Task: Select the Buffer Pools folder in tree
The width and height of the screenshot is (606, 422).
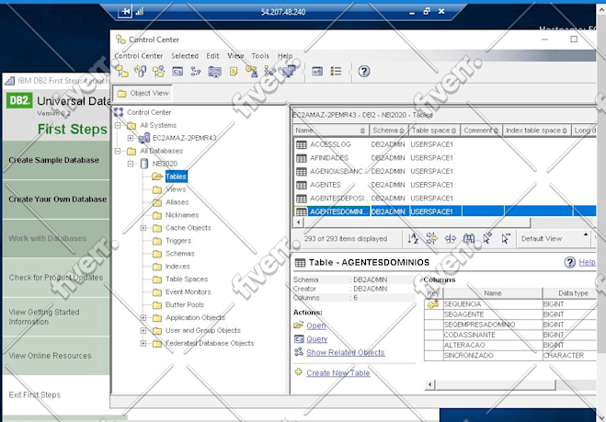Action: pos(184,304)
